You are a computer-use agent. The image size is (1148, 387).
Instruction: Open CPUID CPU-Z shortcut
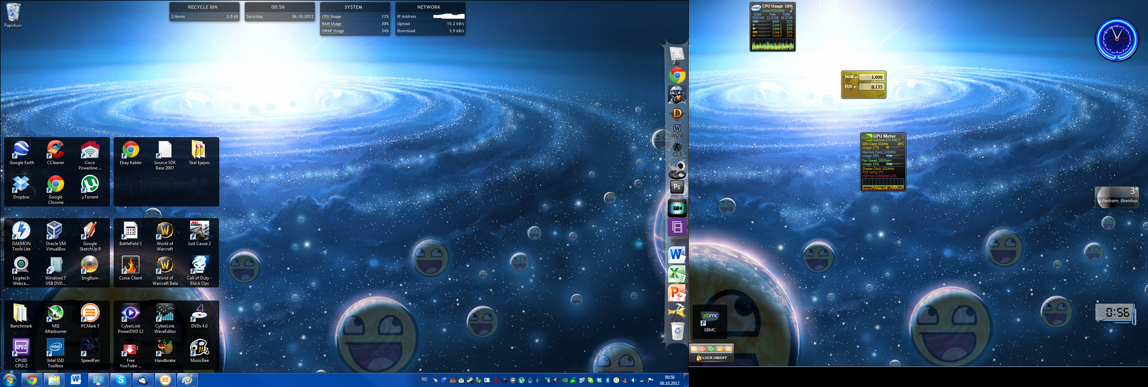22,353
